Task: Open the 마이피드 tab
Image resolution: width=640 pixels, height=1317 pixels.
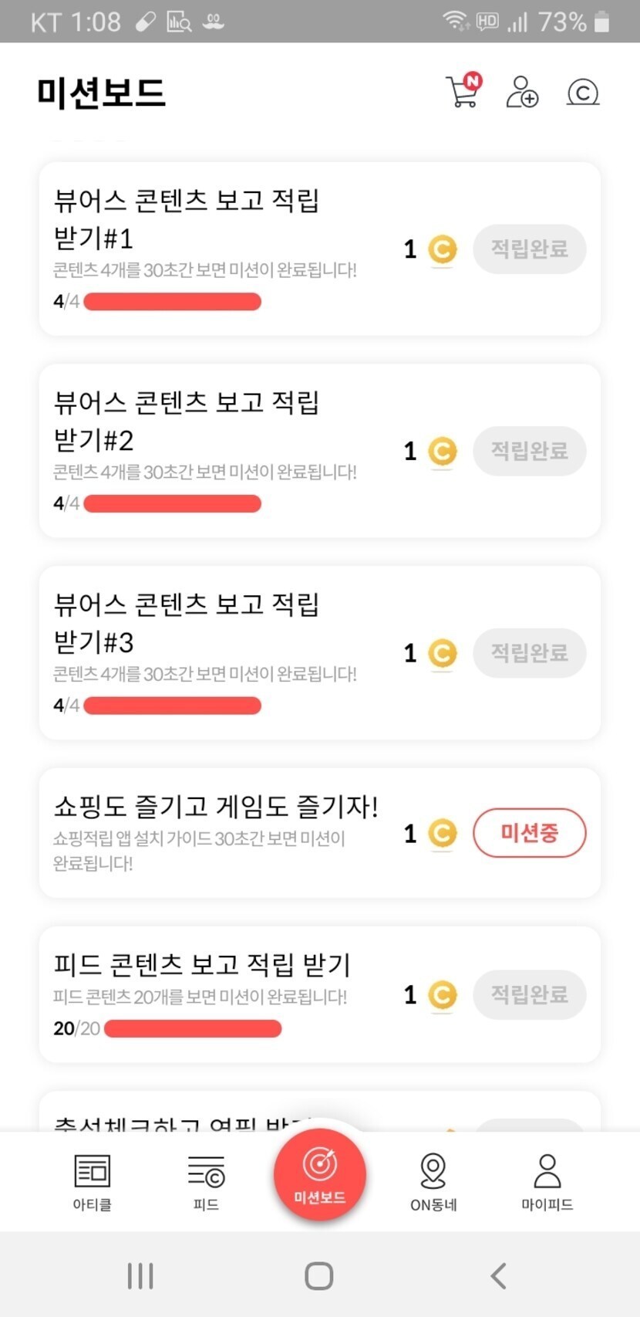Action: [547, 1182]
